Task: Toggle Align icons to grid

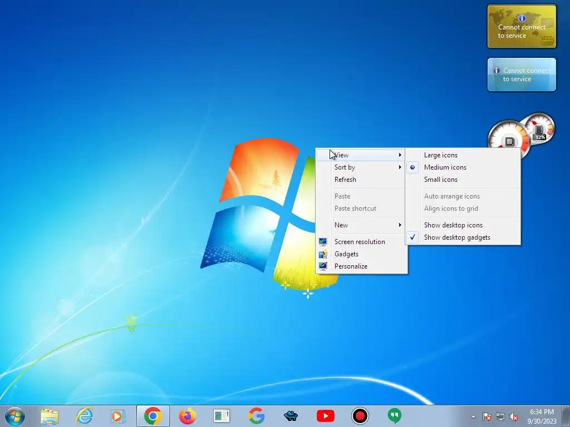Action: (x=463, y=208)
